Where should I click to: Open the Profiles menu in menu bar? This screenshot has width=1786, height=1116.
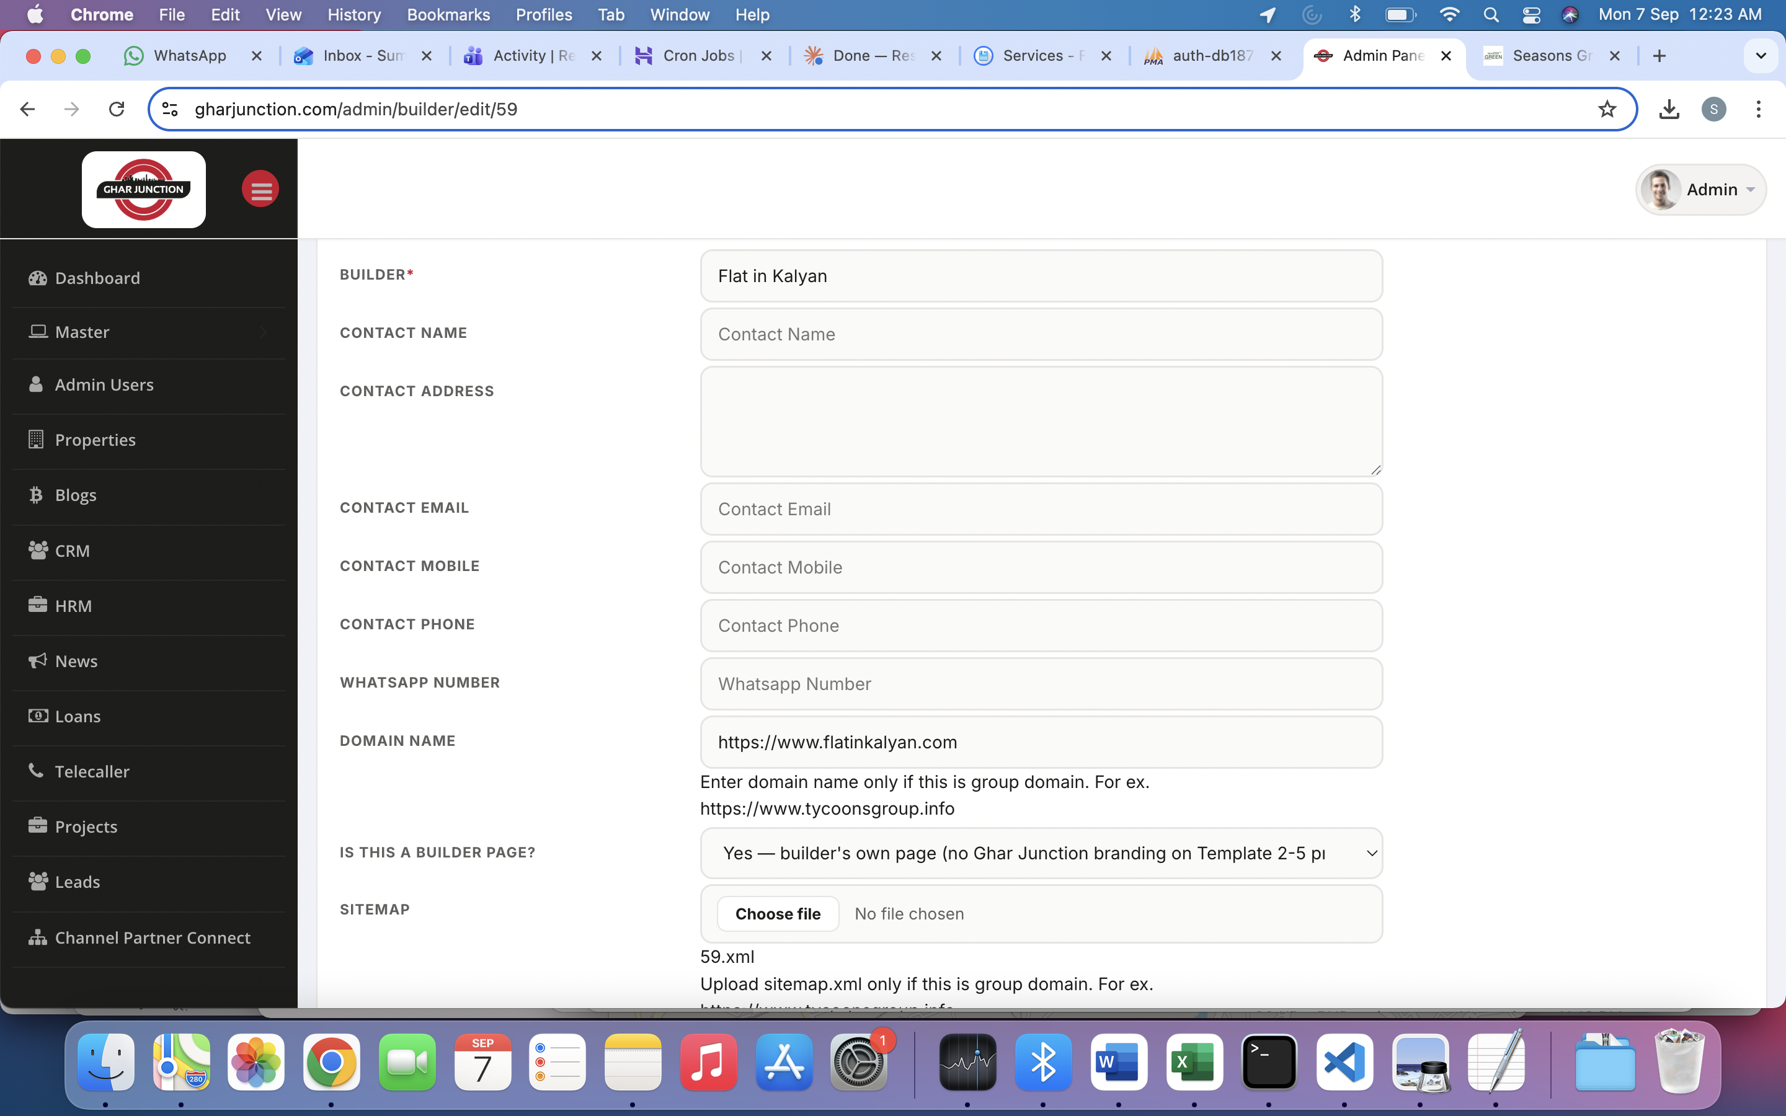[544, 15]
